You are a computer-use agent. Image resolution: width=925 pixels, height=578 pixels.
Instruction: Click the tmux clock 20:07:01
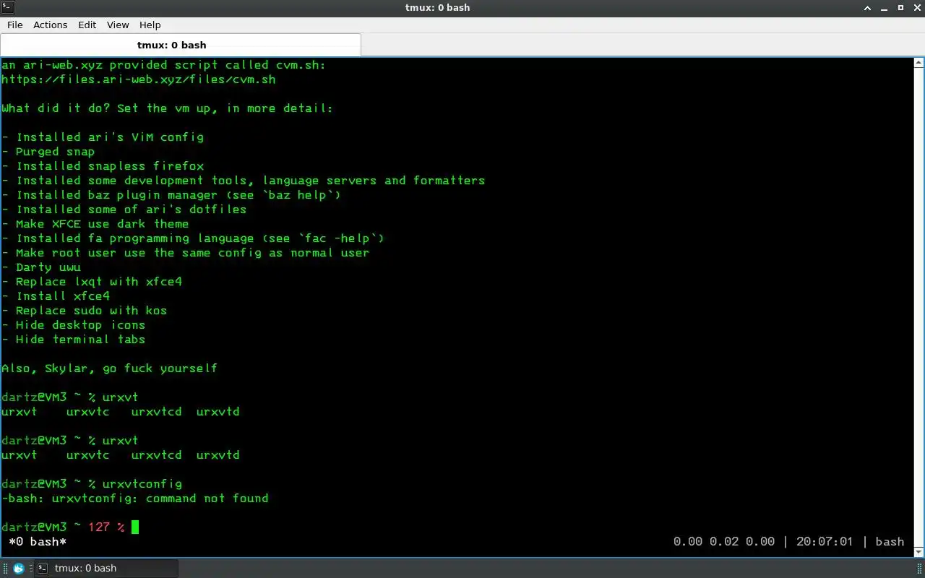point(825,542)
